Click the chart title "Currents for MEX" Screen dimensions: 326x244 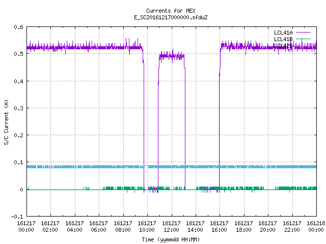[x=171, y=11]
